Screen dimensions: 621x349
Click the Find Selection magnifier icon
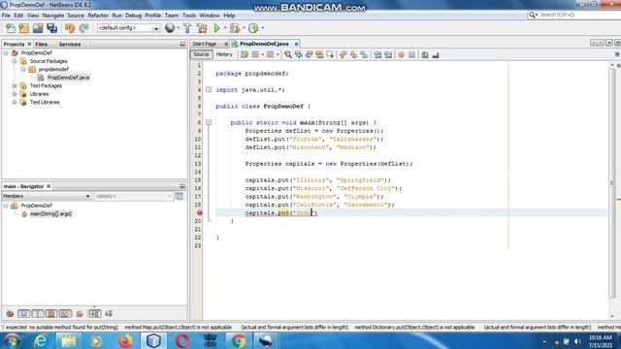click(288, 55)
